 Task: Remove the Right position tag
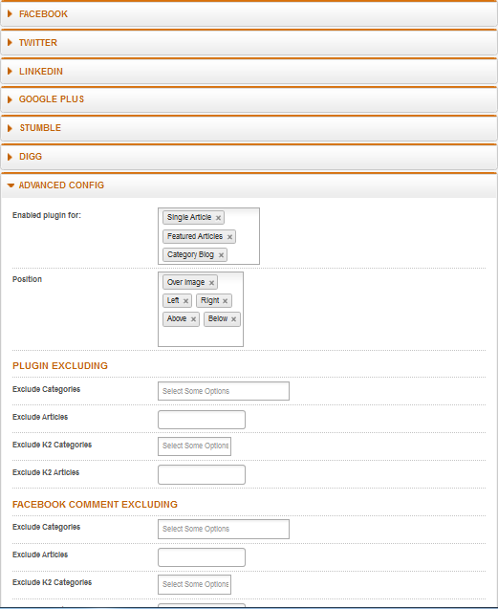pos(225,301)
